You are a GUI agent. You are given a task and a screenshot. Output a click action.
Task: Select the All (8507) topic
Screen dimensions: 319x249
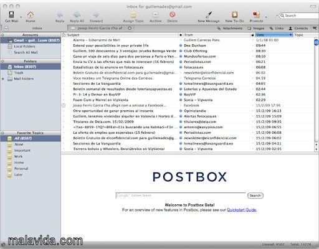(31, 138)
